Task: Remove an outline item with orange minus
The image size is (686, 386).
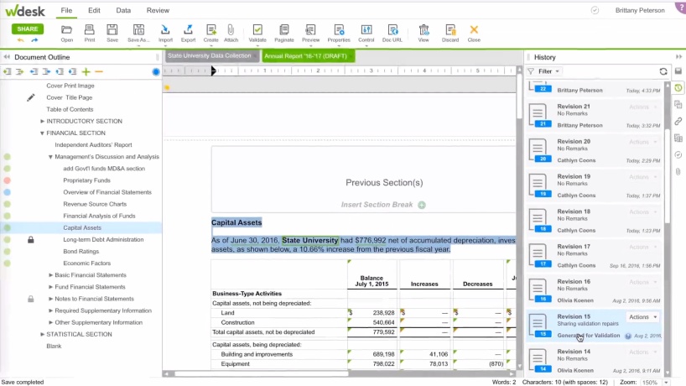Action: click(99, 71)
